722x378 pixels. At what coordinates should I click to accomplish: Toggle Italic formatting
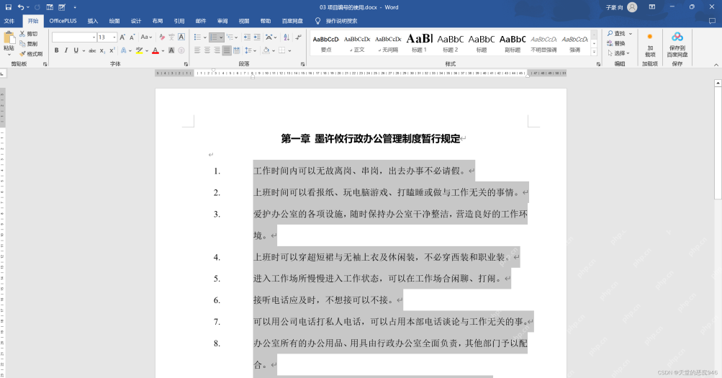coord(66,50)
